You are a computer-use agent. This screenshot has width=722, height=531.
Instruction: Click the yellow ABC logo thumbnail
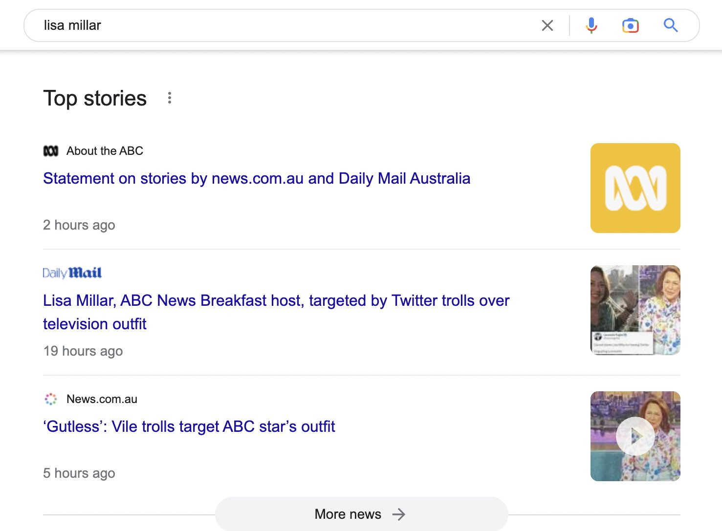tap(635, 188)
